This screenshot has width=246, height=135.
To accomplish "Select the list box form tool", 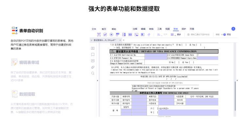I will click(124, 34).
